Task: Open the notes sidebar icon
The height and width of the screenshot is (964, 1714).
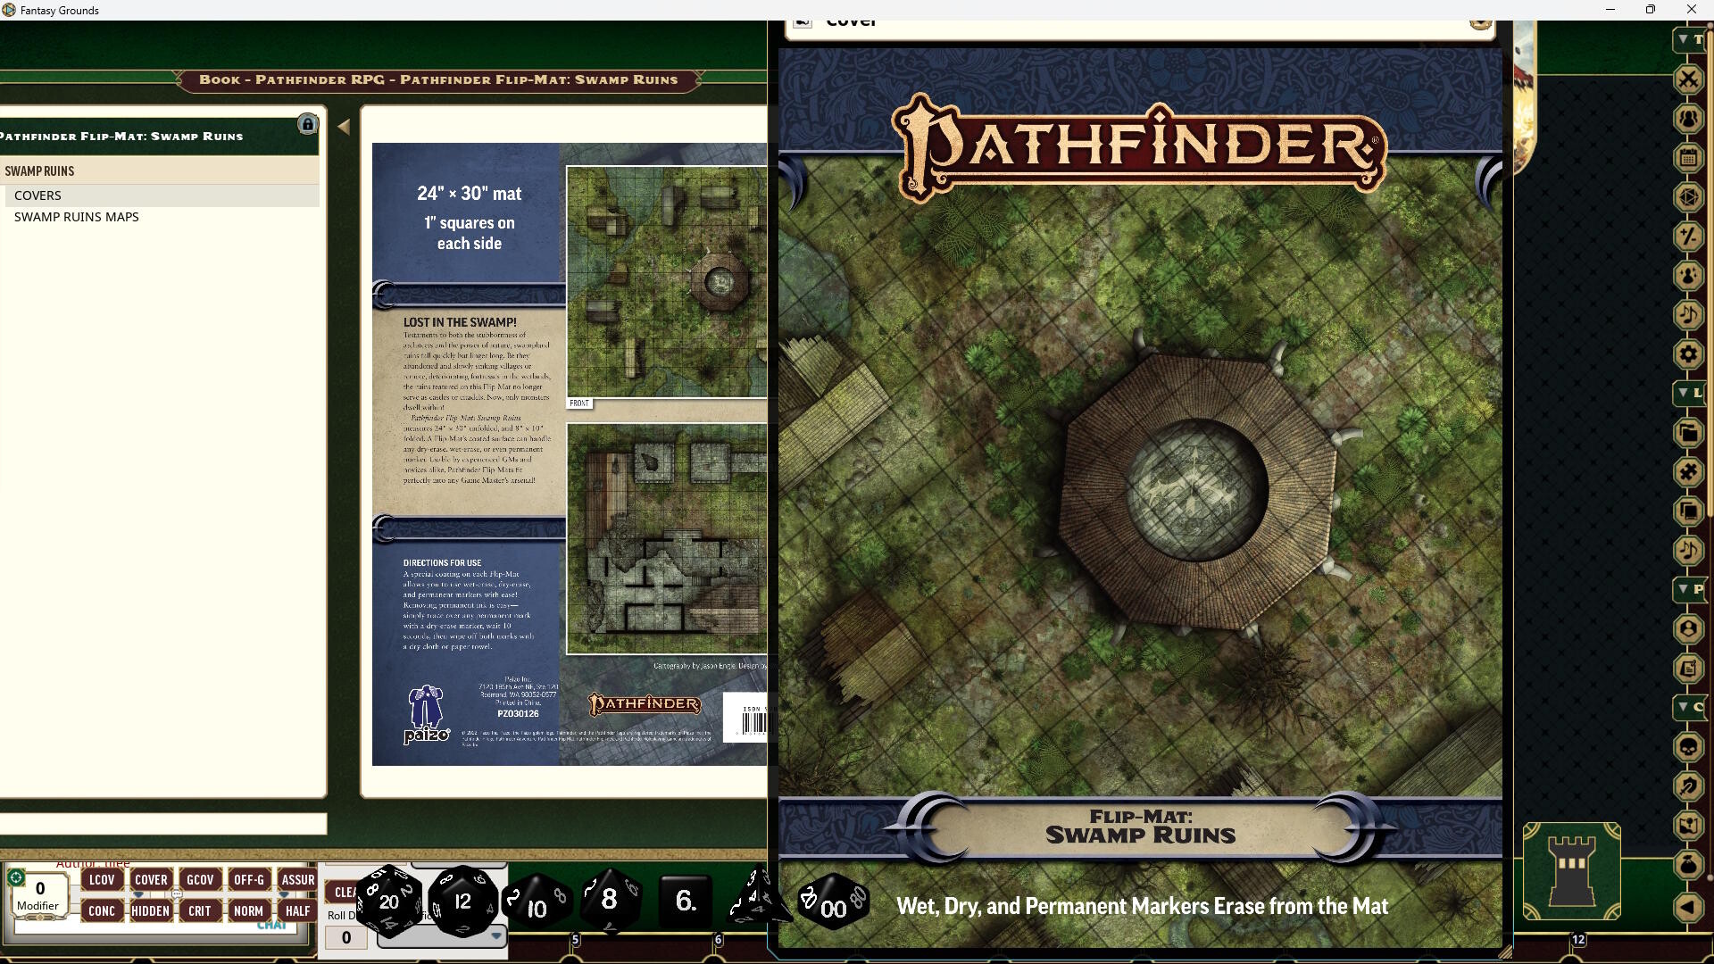Action: point(1688,669)
